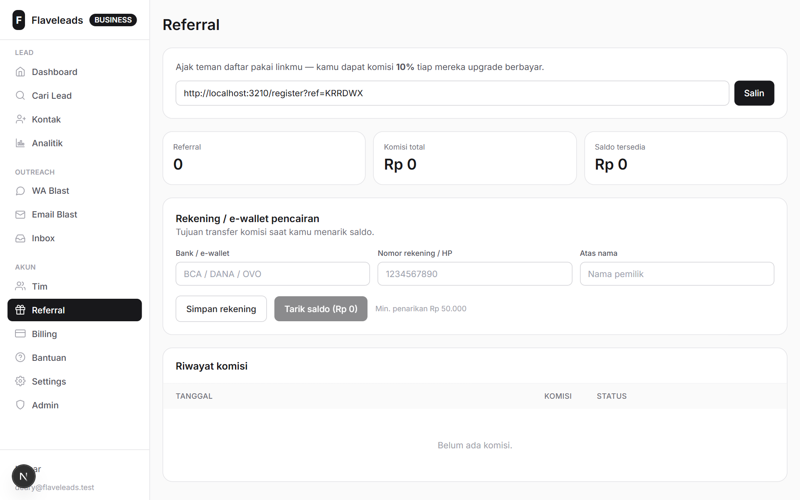The height and width of the screenshot is (500, 800).
Task: Click the Saldo tersedia Rp 0 card
Action: (x=685, y=158)
